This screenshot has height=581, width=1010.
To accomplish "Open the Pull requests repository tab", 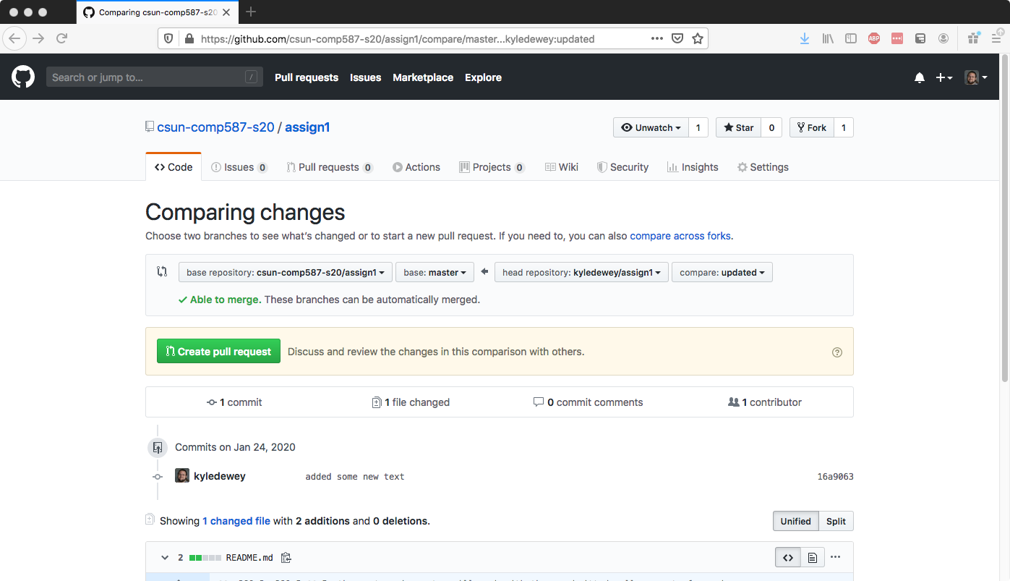I will (x=330, y=167).
